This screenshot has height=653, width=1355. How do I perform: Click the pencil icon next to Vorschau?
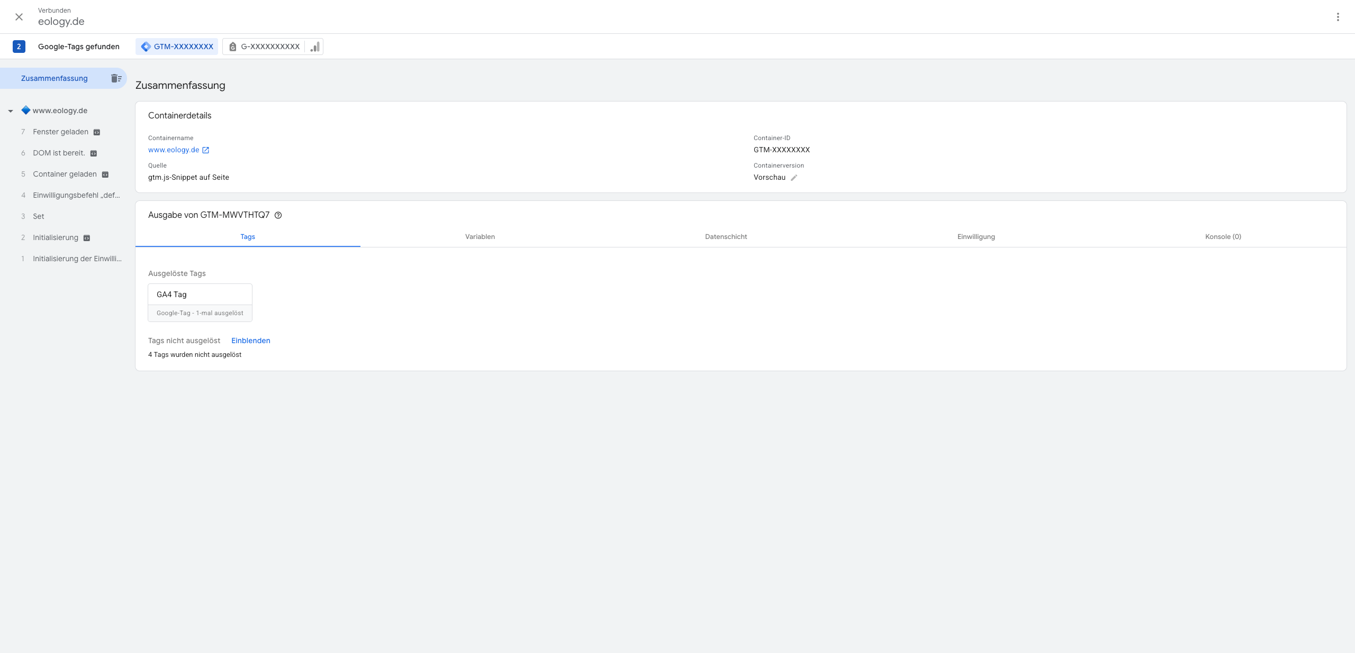point(794,178)
